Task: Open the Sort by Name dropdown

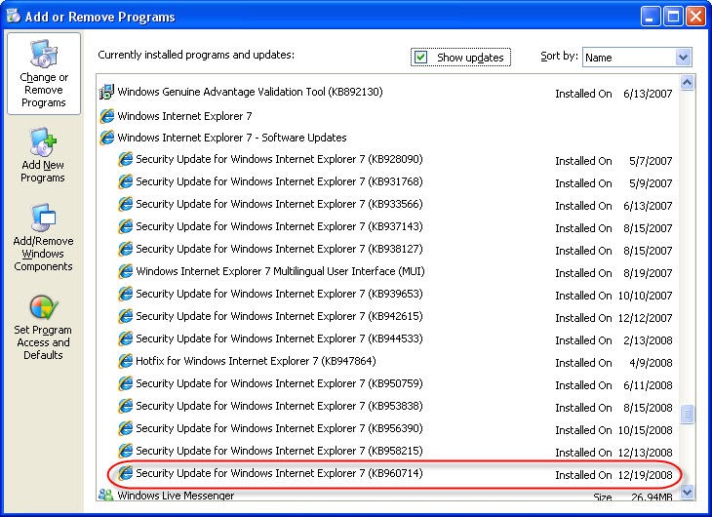Action: pyautogui.click(x=683, y=58)
